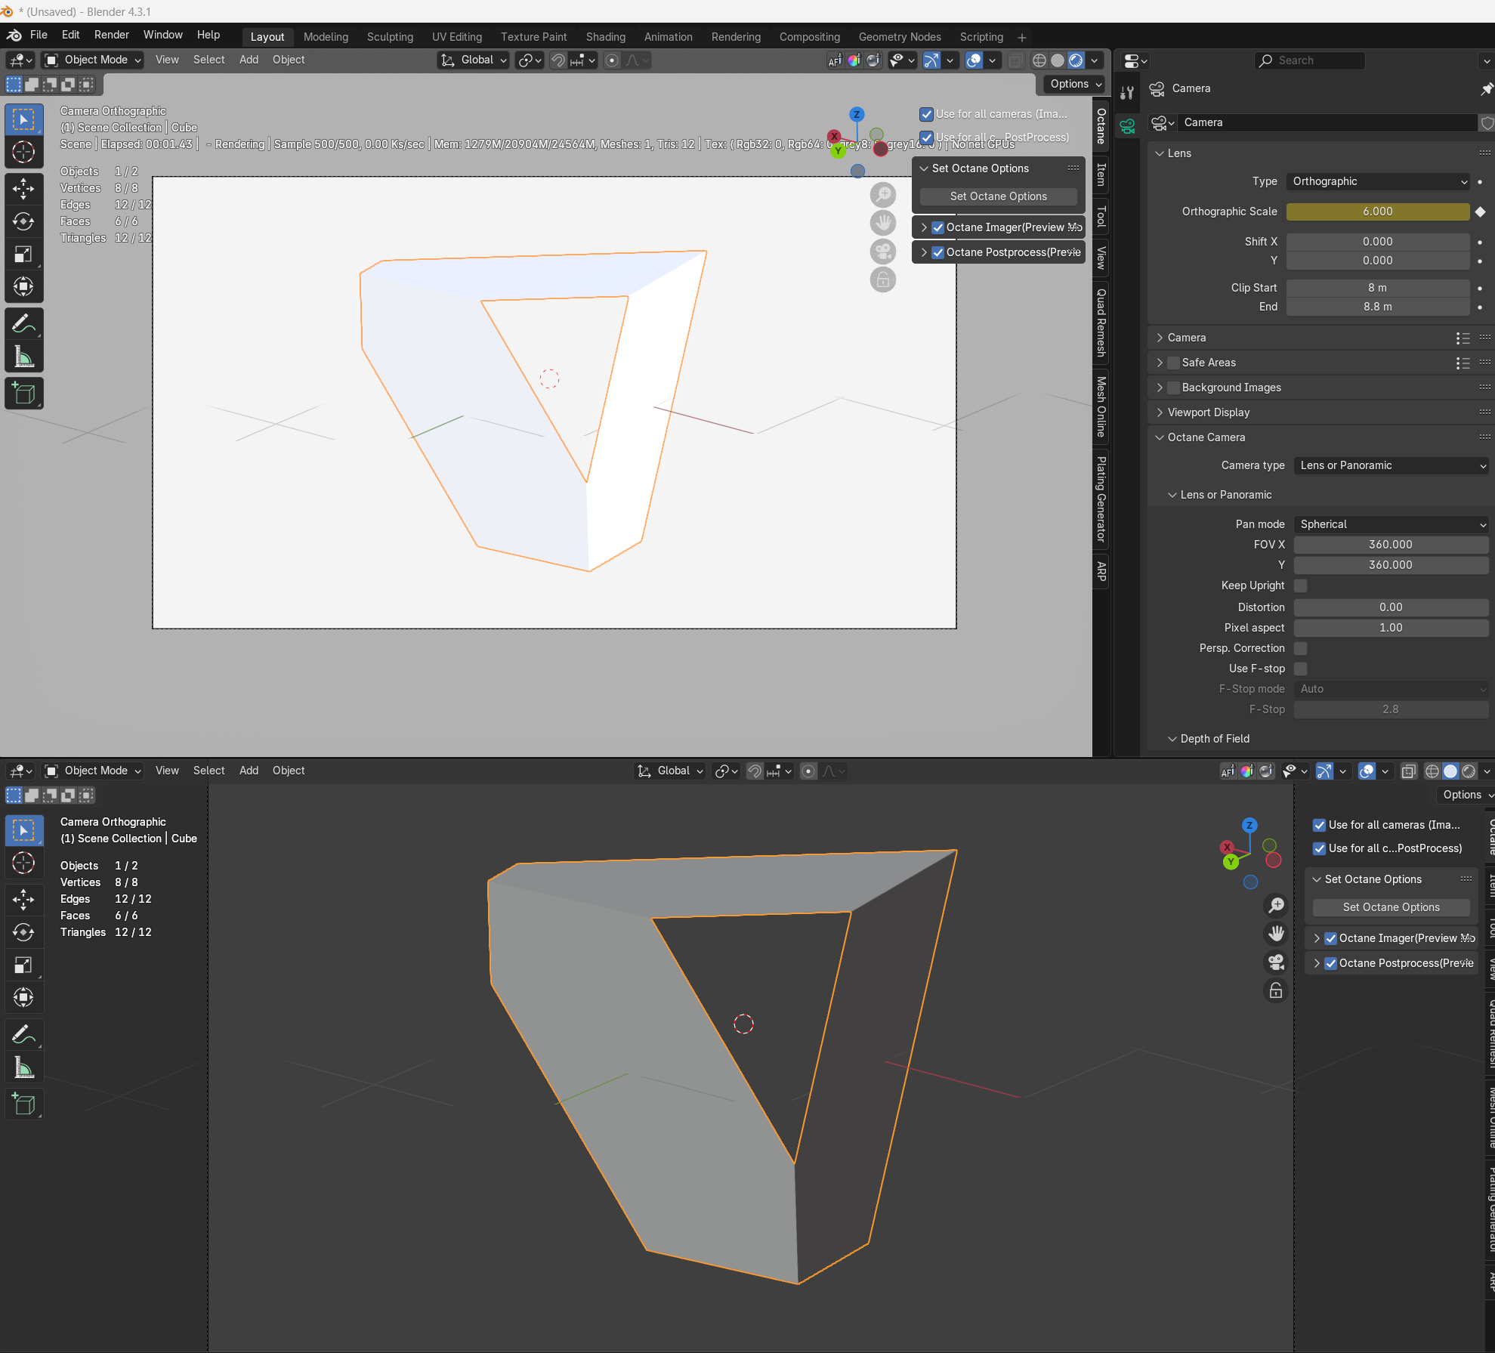Click the Orthographic Scale value slider
The width and height of the screenshot is (1495, 1353).
(x=1377, y=212)
